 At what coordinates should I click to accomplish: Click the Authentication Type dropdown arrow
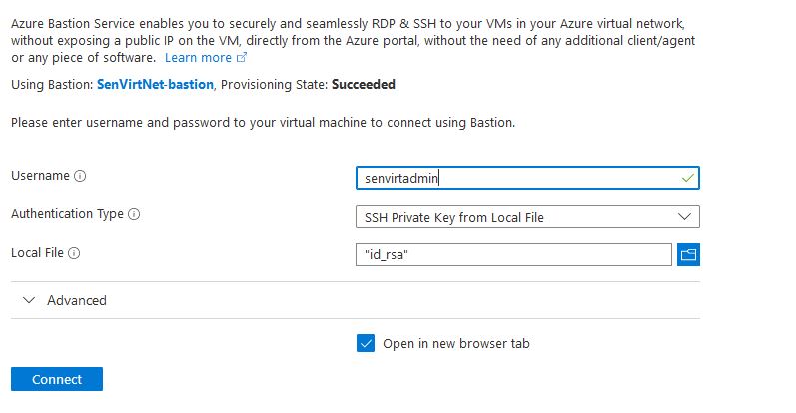pos(684,216)
